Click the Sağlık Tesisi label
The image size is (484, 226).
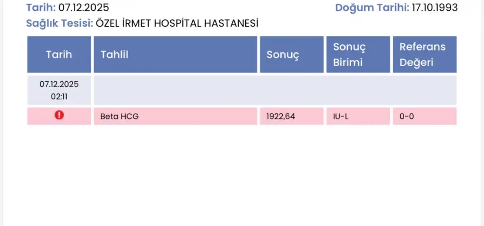point(60,23)
